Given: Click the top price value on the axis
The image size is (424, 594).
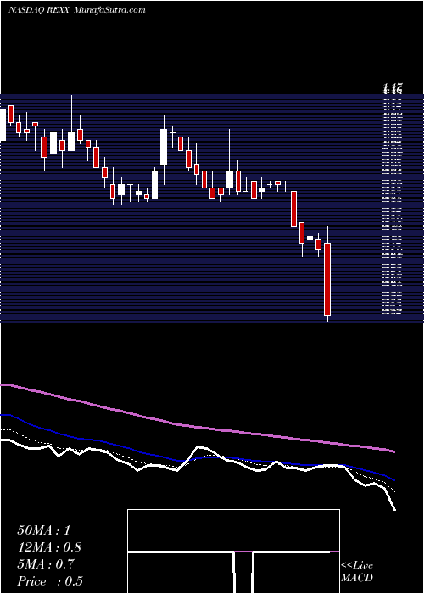Looking at the screenshot, I should (392, 90).
